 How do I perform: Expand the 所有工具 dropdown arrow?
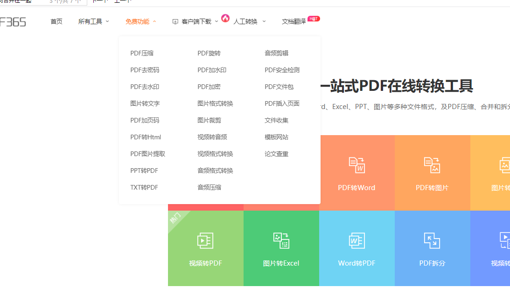[x=107, y=21]
